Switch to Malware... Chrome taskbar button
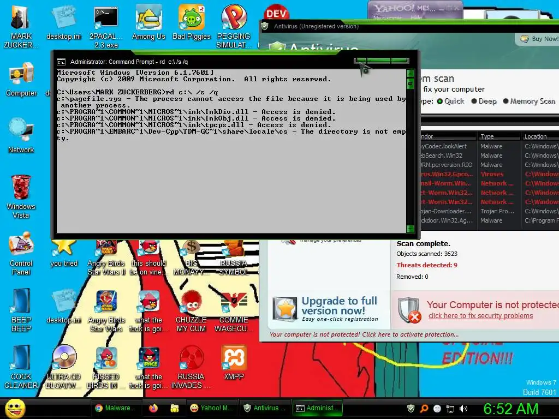 point(117,408)
